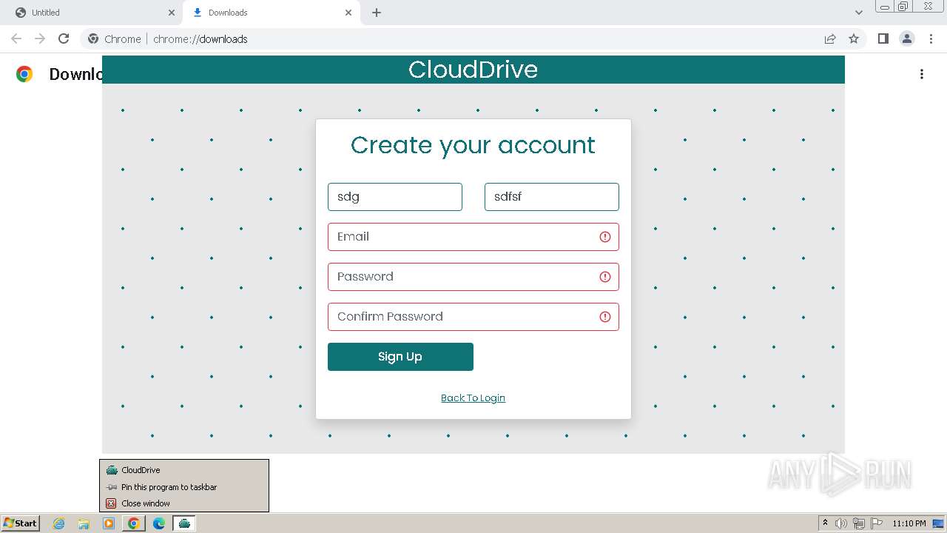Open the volume speaker tray icon

[x=841, y=523]
